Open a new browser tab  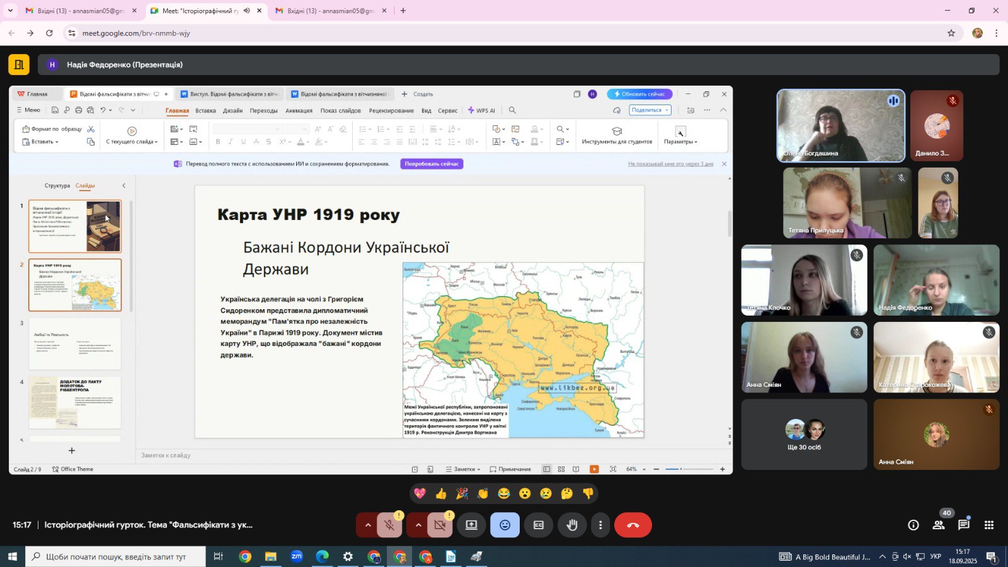click(x=403, y=11)
